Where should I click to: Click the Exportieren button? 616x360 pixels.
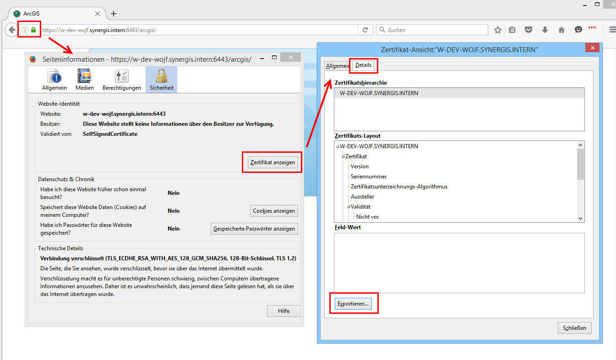point(353,303)
